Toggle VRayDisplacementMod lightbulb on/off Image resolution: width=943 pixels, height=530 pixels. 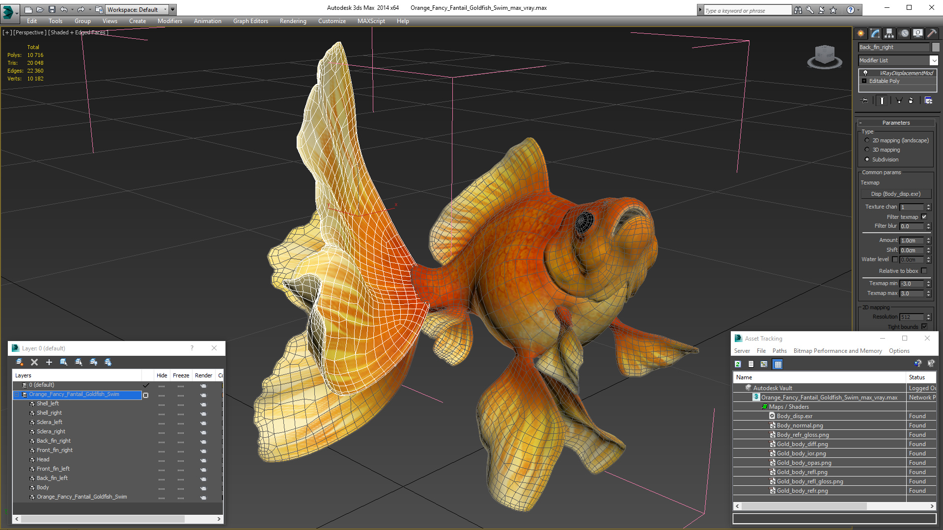tap(865, 73)
